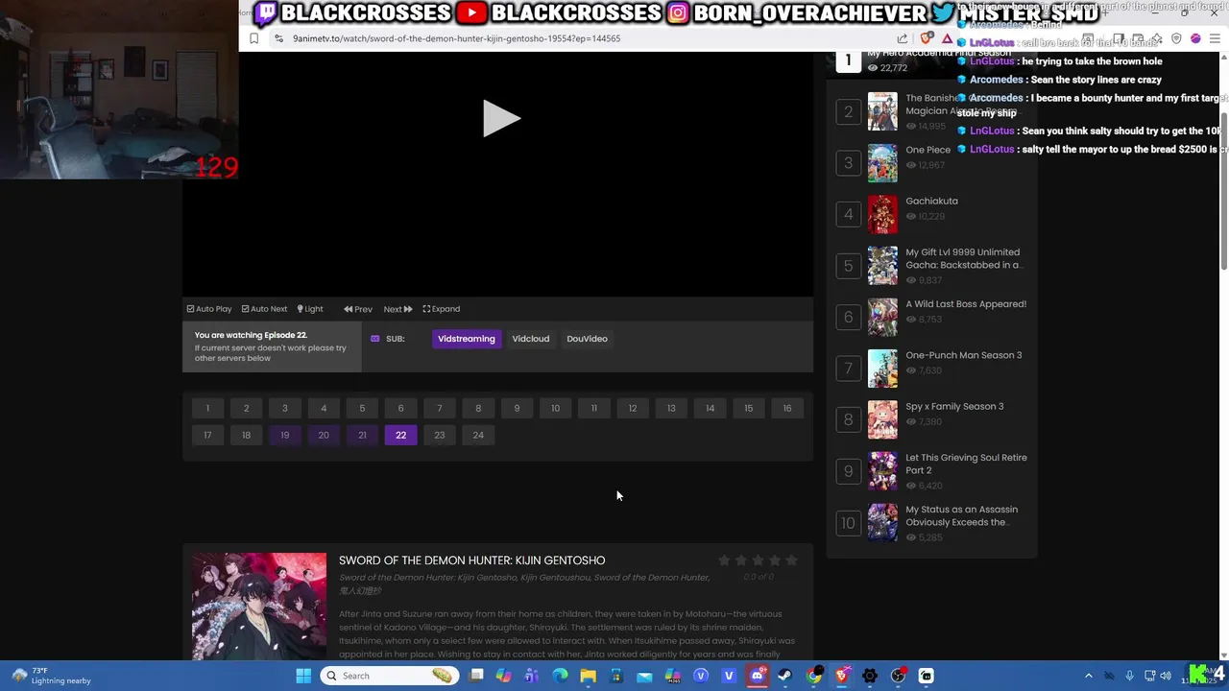Rate the anime with the fifth star
Screen dimensions: 1229x691
pyautogui.click(x=791, y=560)
